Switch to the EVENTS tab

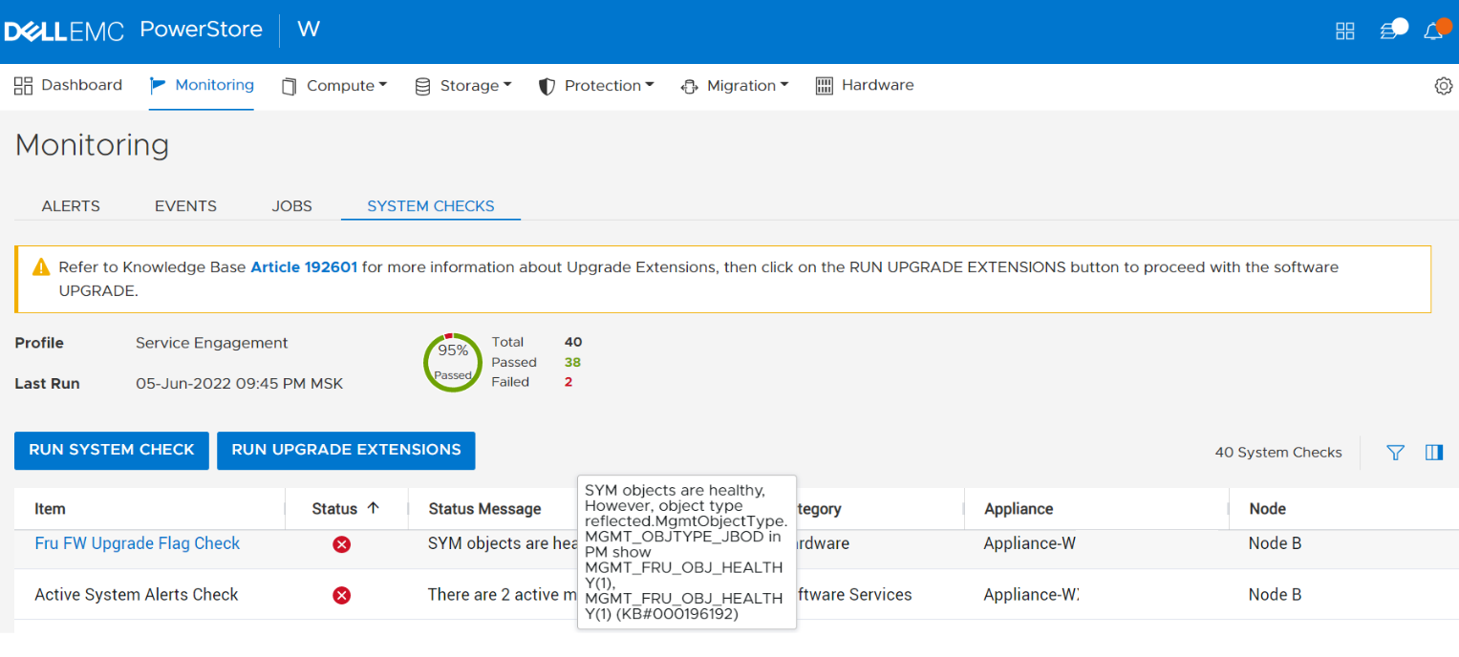coord(185,205)
